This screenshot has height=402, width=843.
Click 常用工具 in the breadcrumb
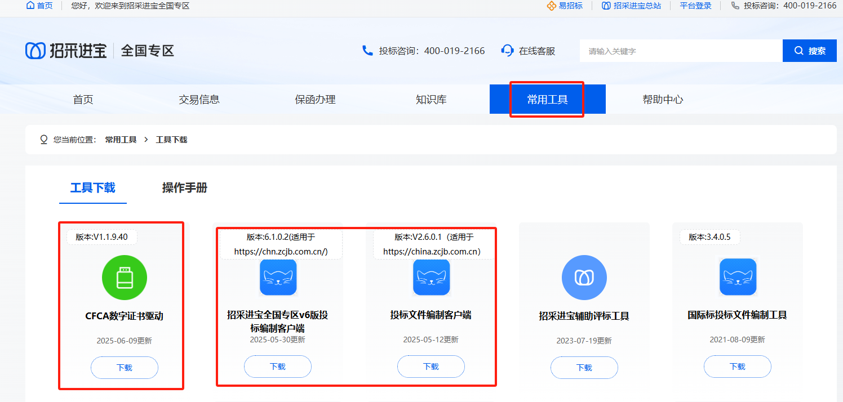(x=121, y=140)
